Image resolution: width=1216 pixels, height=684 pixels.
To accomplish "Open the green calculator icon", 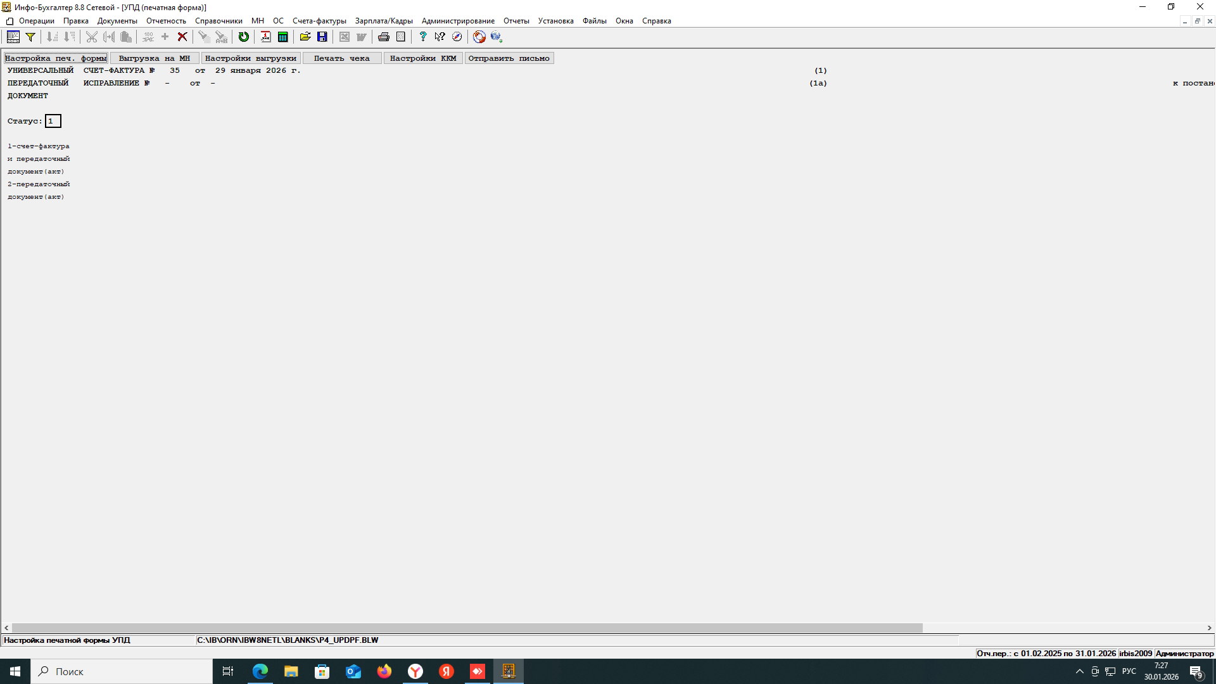I will point(283,37).
